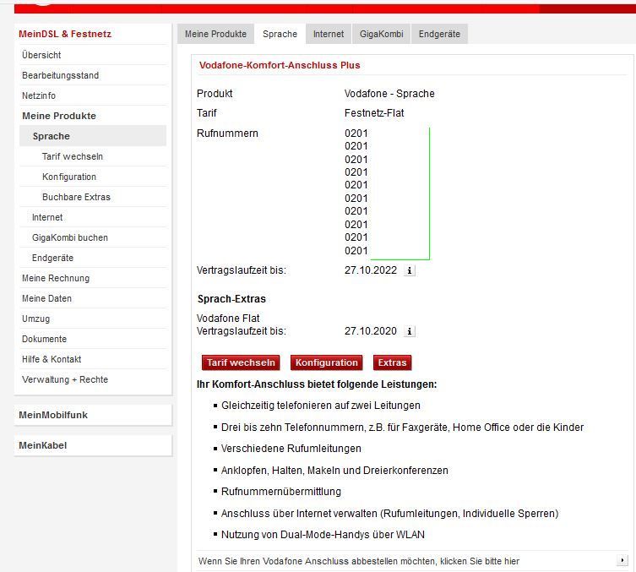Click the 27.10.2020 contract end date
The height and width of the screenshot is (572, 636).
coord(371,331)
